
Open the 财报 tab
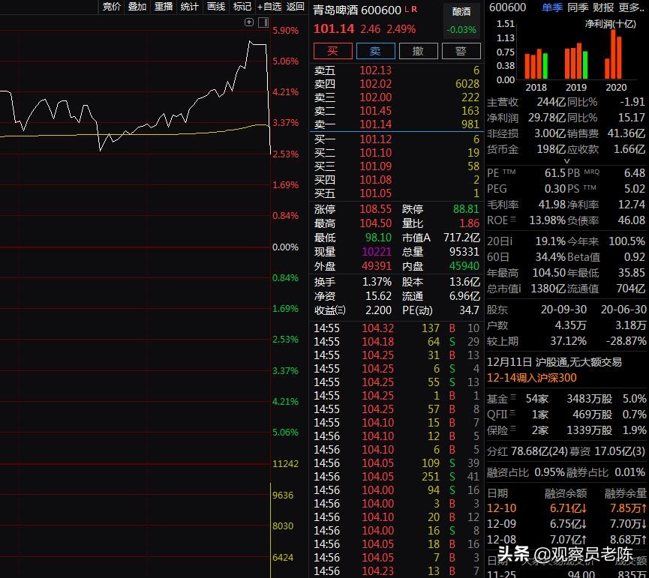tap(603, 7)
